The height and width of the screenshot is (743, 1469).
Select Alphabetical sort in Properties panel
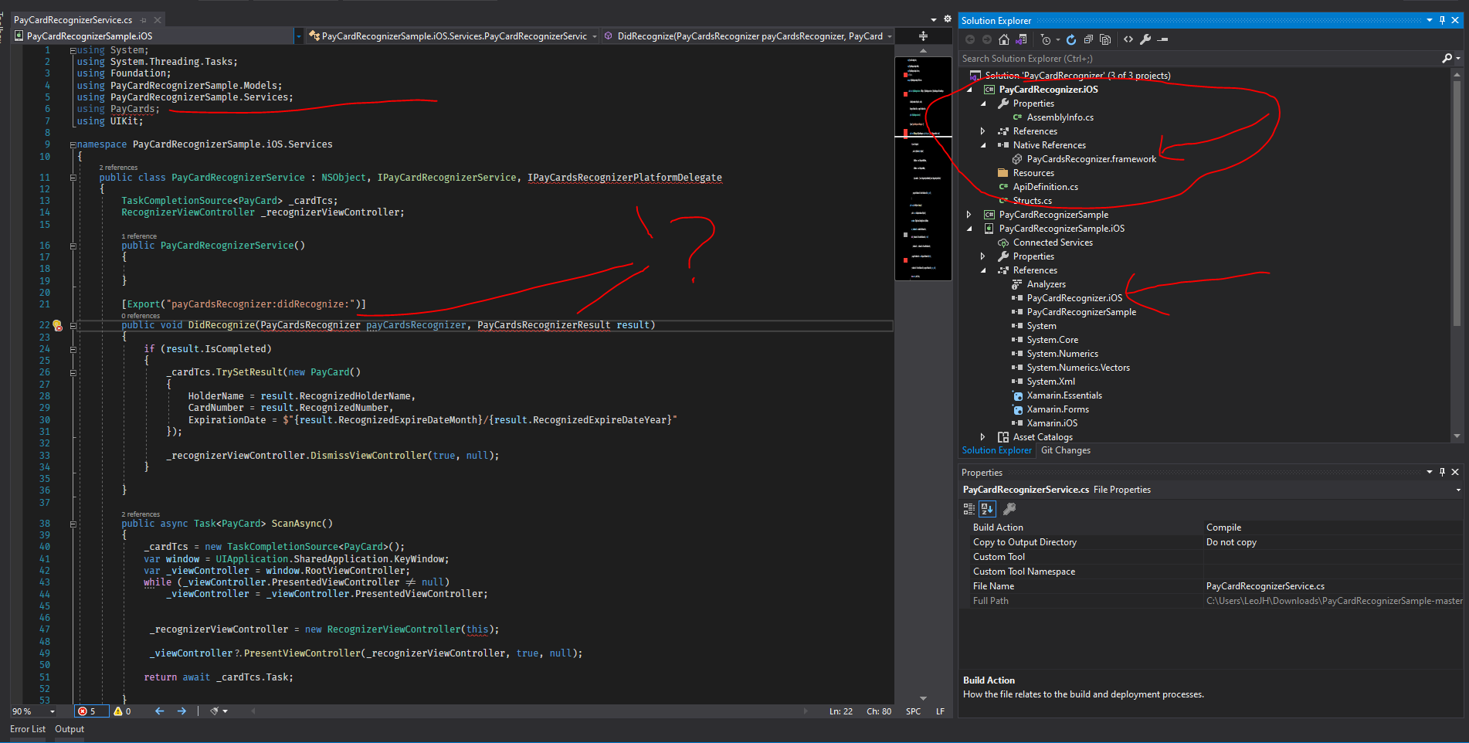[987, 509]
